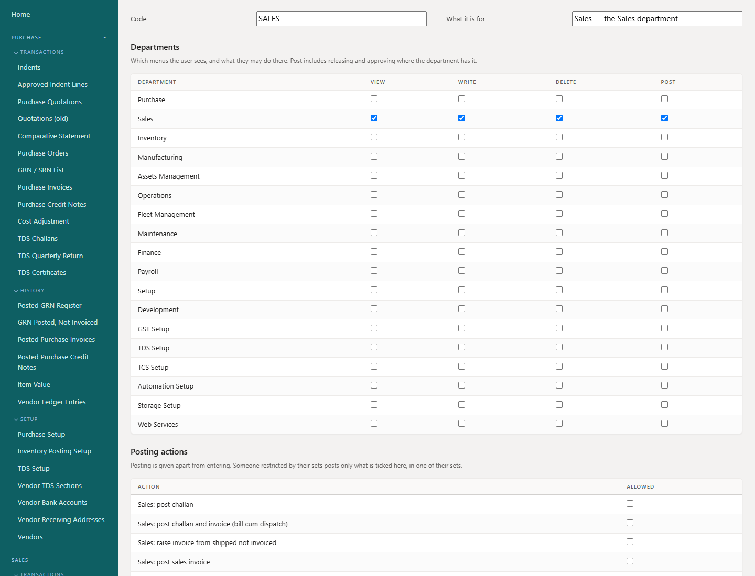Open Vendor Ledger Entries

52,402
